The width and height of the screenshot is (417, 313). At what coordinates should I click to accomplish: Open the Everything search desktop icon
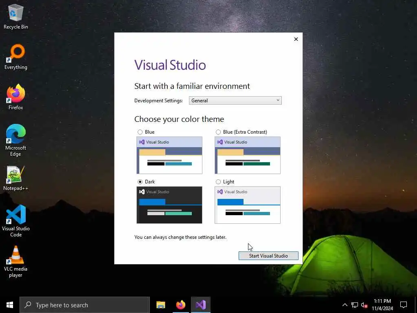point(16,57)
